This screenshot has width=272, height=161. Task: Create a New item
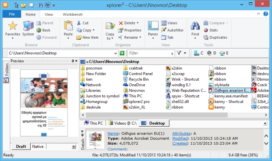point(87,37)
